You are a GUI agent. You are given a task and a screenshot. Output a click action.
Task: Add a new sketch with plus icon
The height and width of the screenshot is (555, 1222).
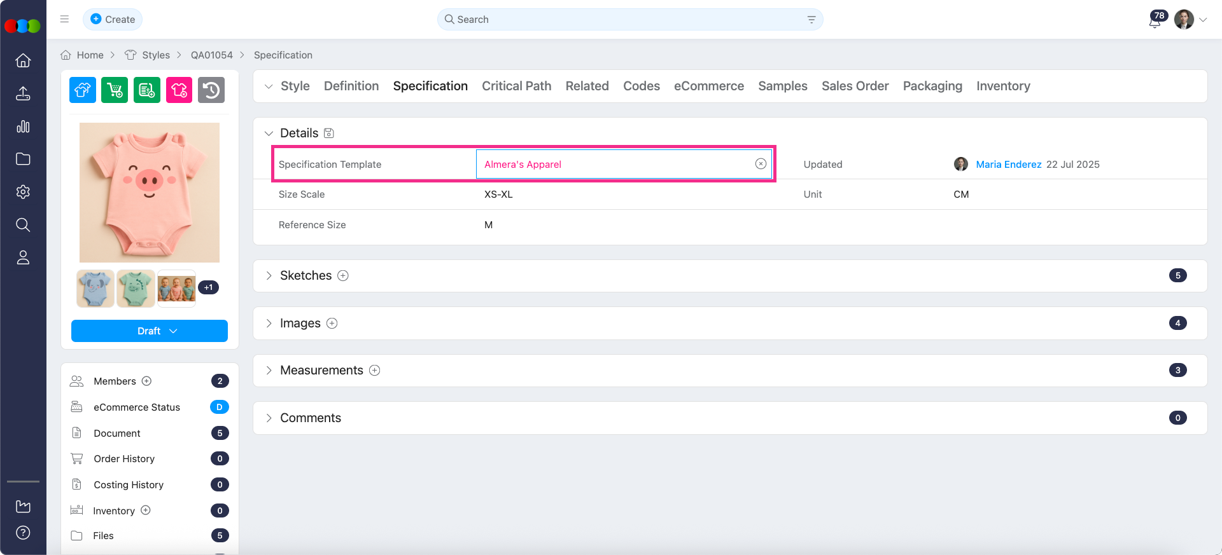pyautogui.click(x=343, y=275)
